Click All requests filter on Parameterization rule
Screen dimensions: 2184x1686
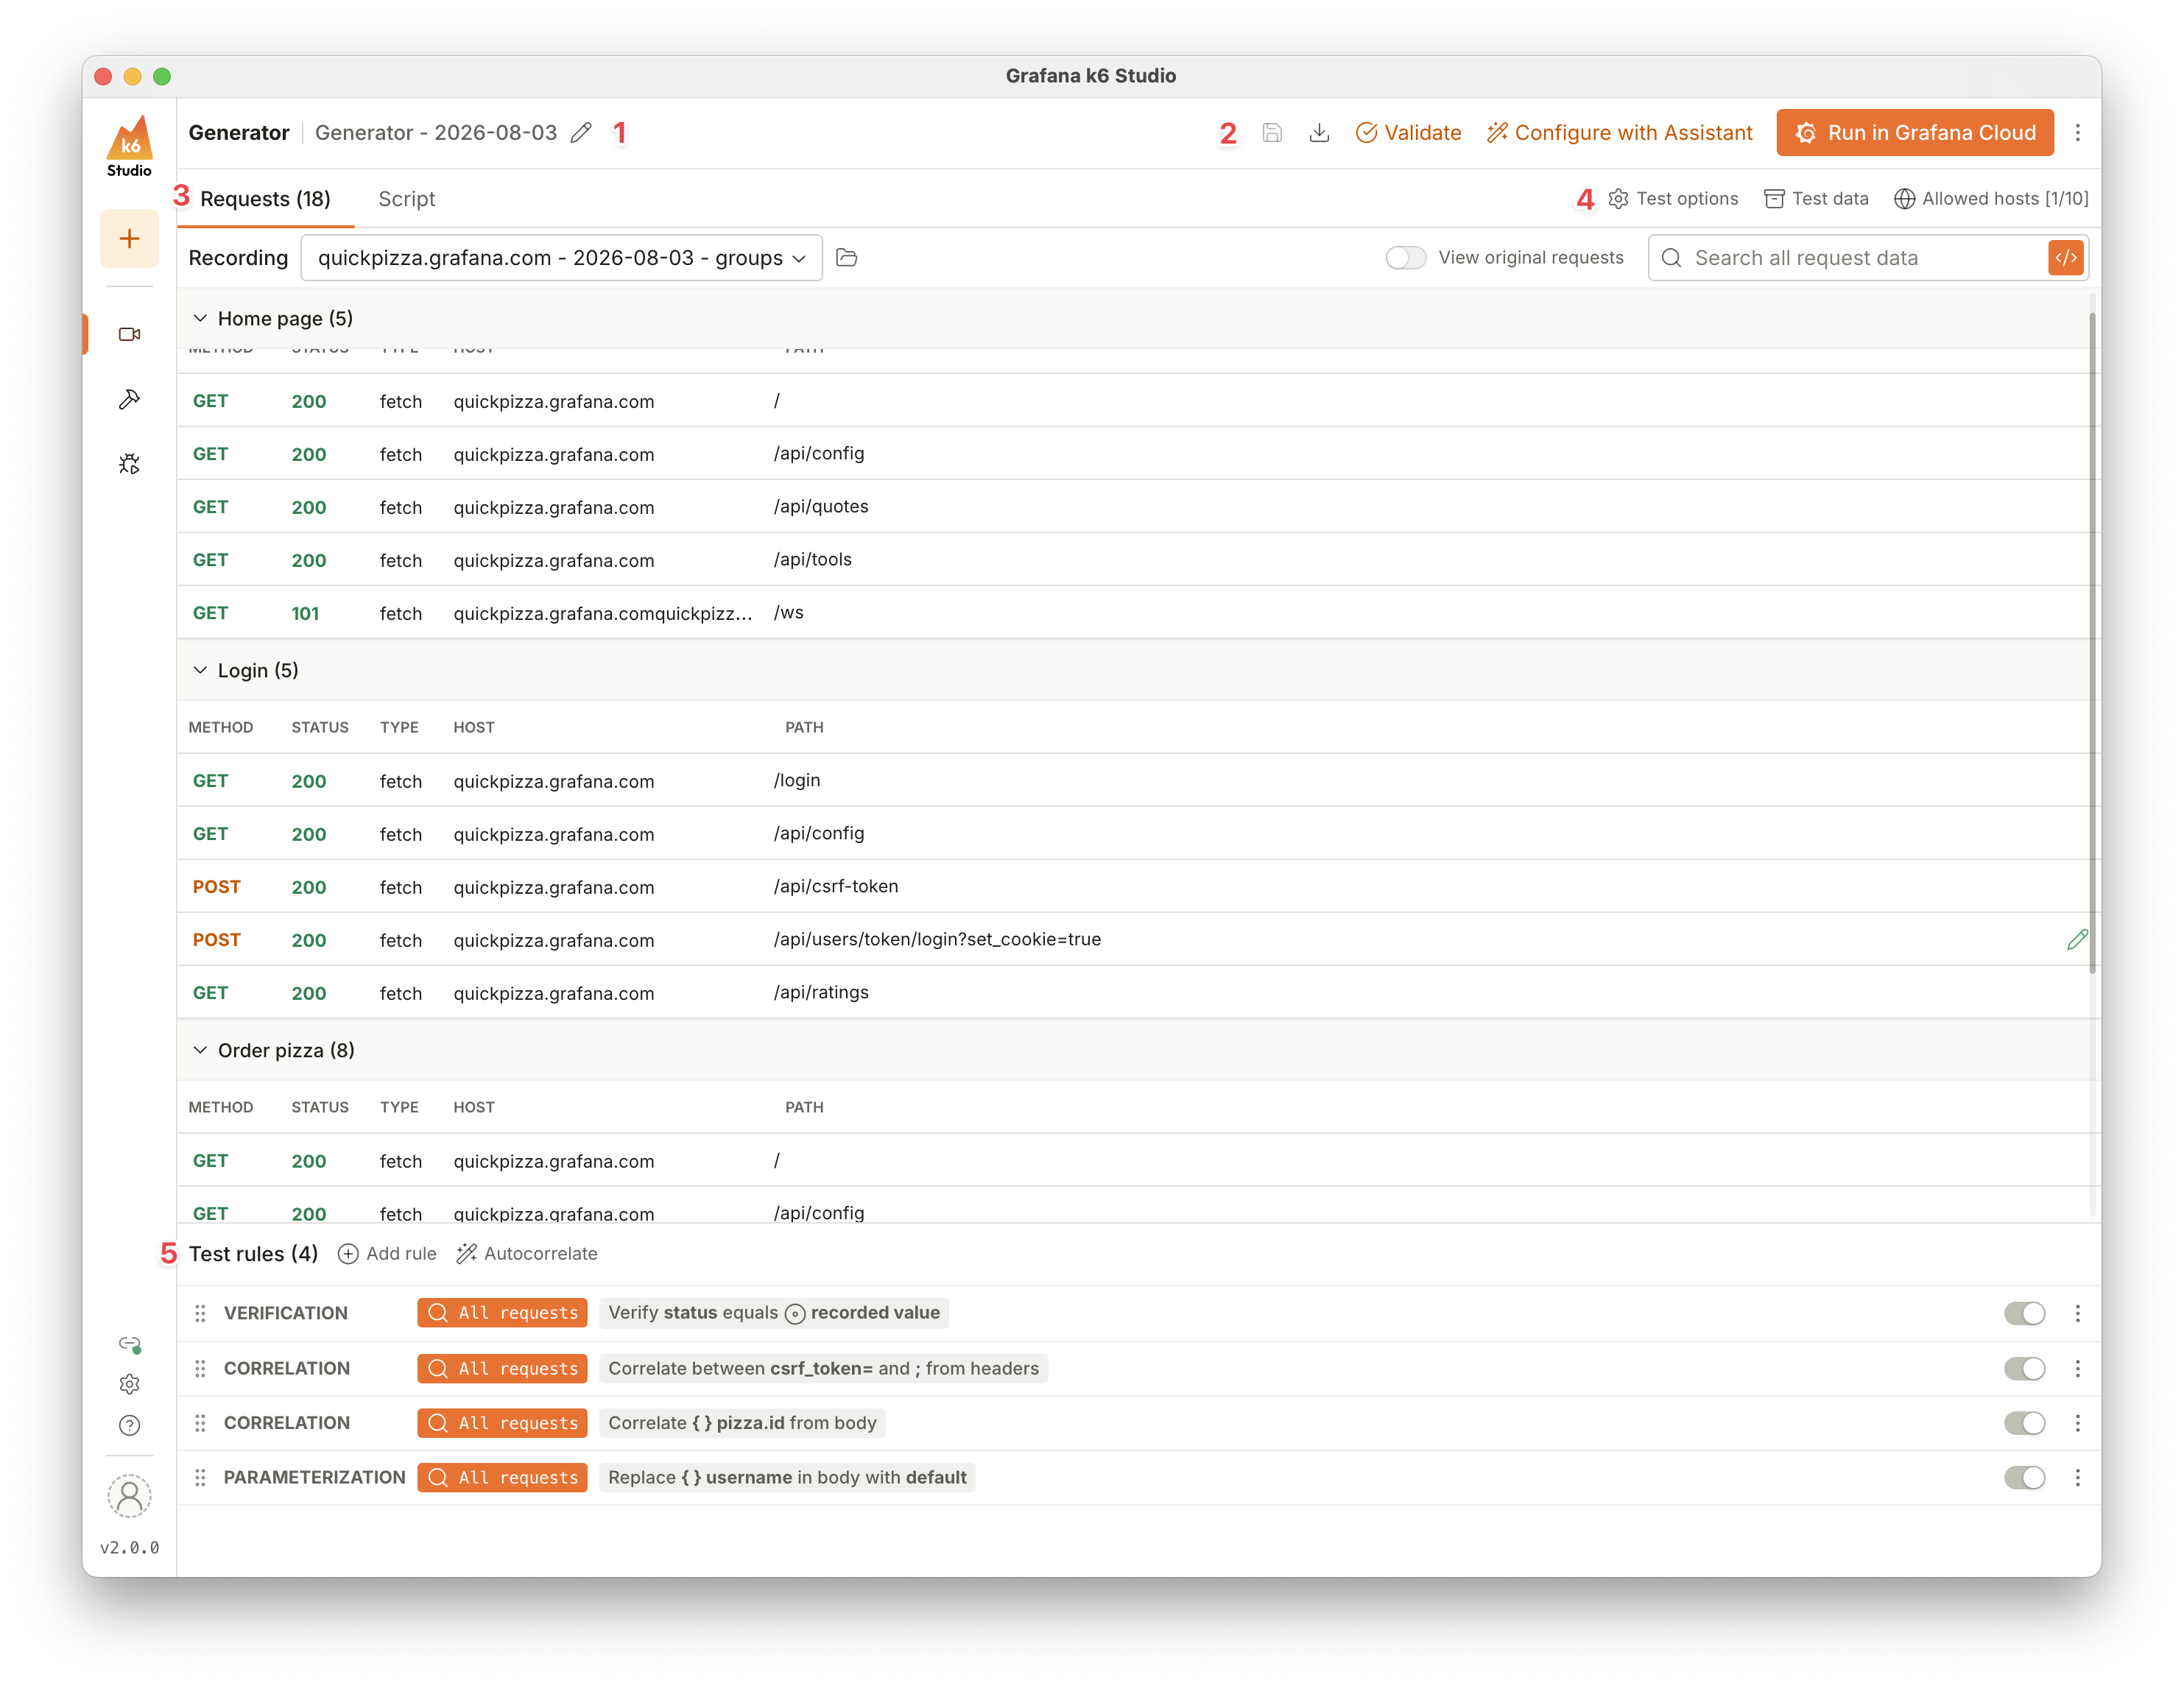pos(502,1477)
